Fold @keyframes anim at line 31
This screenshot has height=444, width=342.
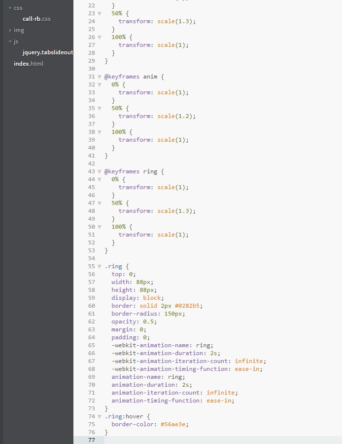100,77
